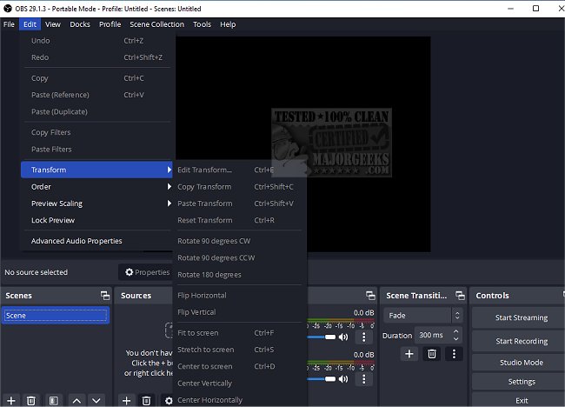
Task: Select the Scene item in Scenes list
Action: point(56,316)
